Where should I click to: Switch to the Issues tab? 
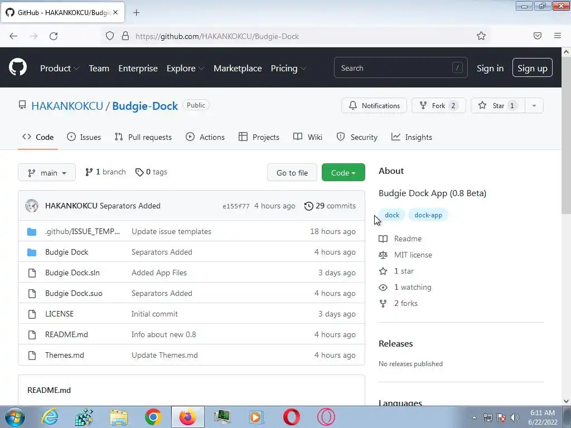click(x=84, y=137)
